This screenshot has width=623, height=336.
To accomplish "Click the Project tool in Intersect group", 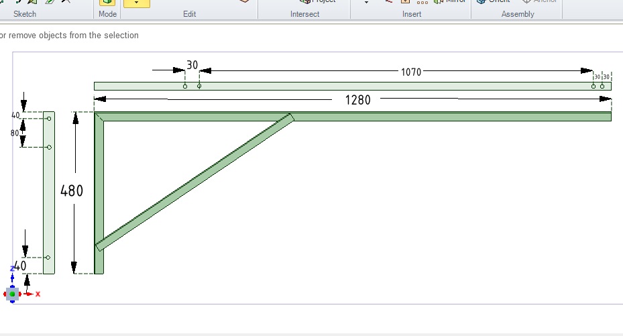I will tap(318, 2).
